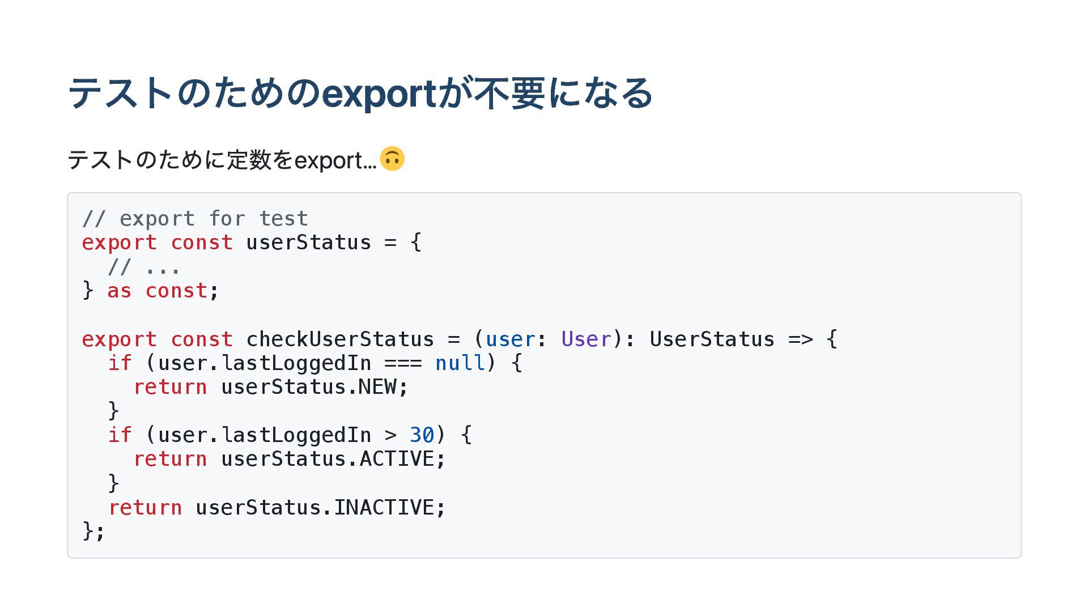Click the "// ..." placeholder comment
Viewport: 1088px width, 612px height.
(144, 266)
